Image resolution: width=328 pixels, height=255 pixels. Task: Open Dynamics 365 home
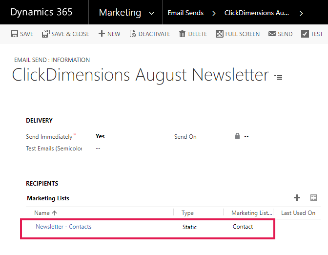(x=41, y=12)
